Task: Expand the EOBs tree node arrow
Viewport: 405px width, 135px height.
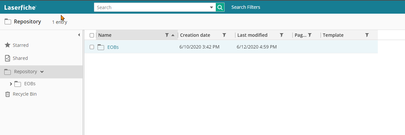Action: coord(11,84)
